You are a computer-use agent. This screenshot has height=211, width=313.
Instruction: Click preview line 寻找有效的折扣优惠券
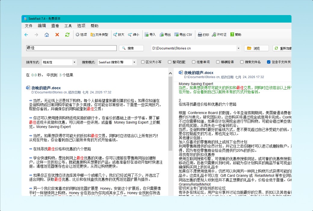point(197,155)
